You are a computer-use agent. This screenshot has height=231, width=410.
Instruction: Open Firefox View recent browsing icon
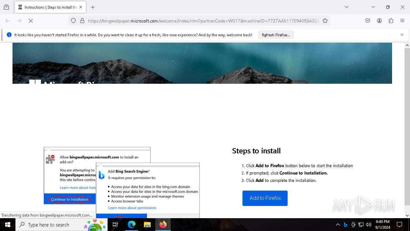(x=6, y=7)
